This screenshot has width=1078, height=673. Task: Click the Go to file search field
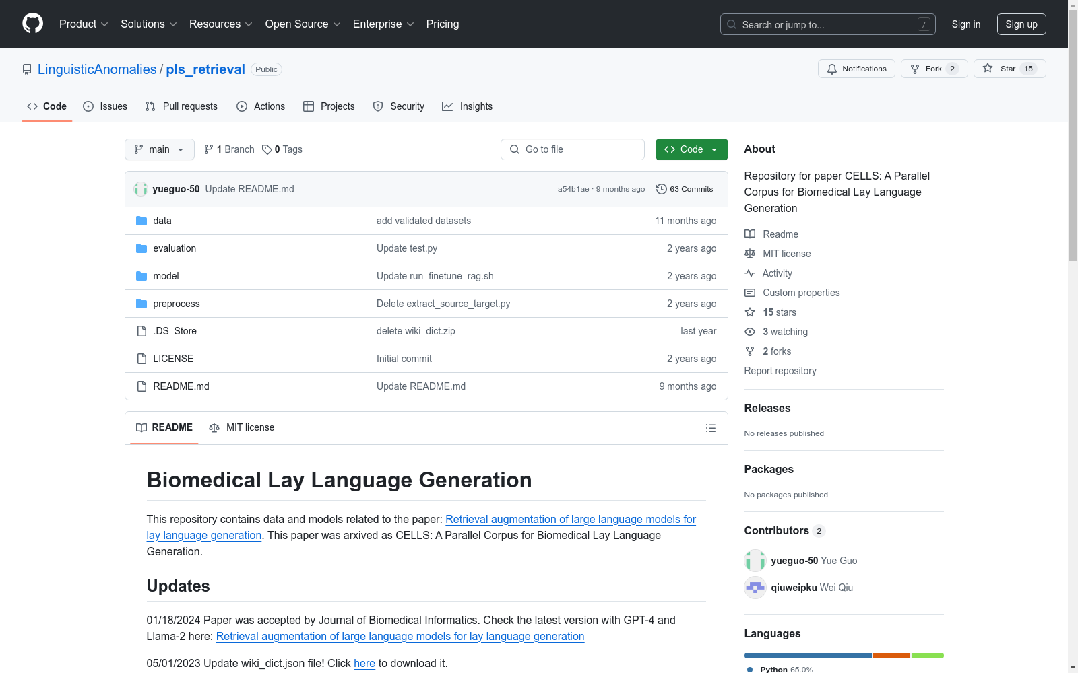pos(573,149)
